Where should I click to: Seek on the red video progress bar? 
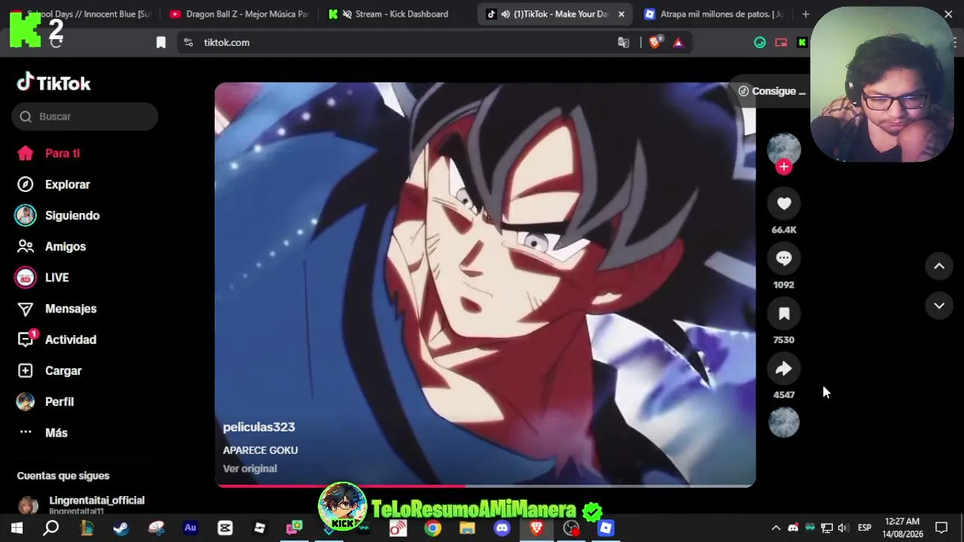(x=485, y=486)
